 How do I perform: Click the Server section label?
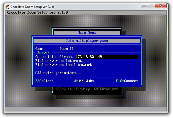point(43,53)
